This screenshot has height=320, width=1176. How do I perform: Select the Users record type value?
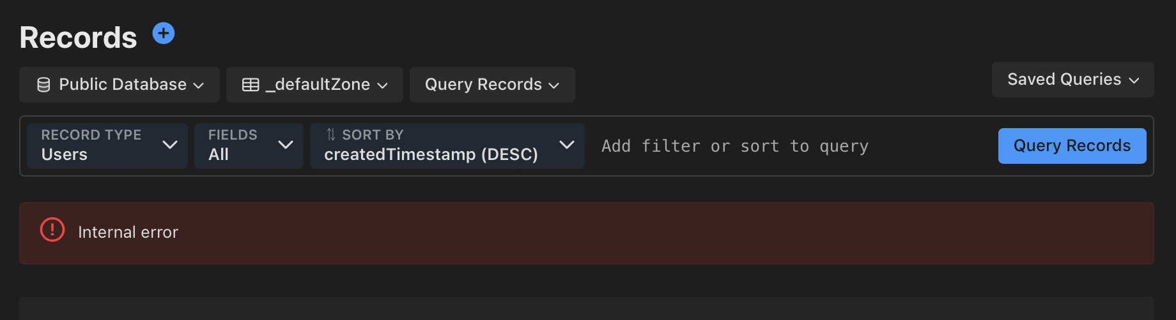tap(65, 155)
